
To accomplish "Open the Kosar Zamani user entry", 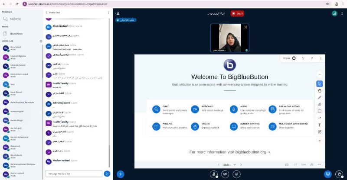I will pyautogui.click(x=21, y=93).
